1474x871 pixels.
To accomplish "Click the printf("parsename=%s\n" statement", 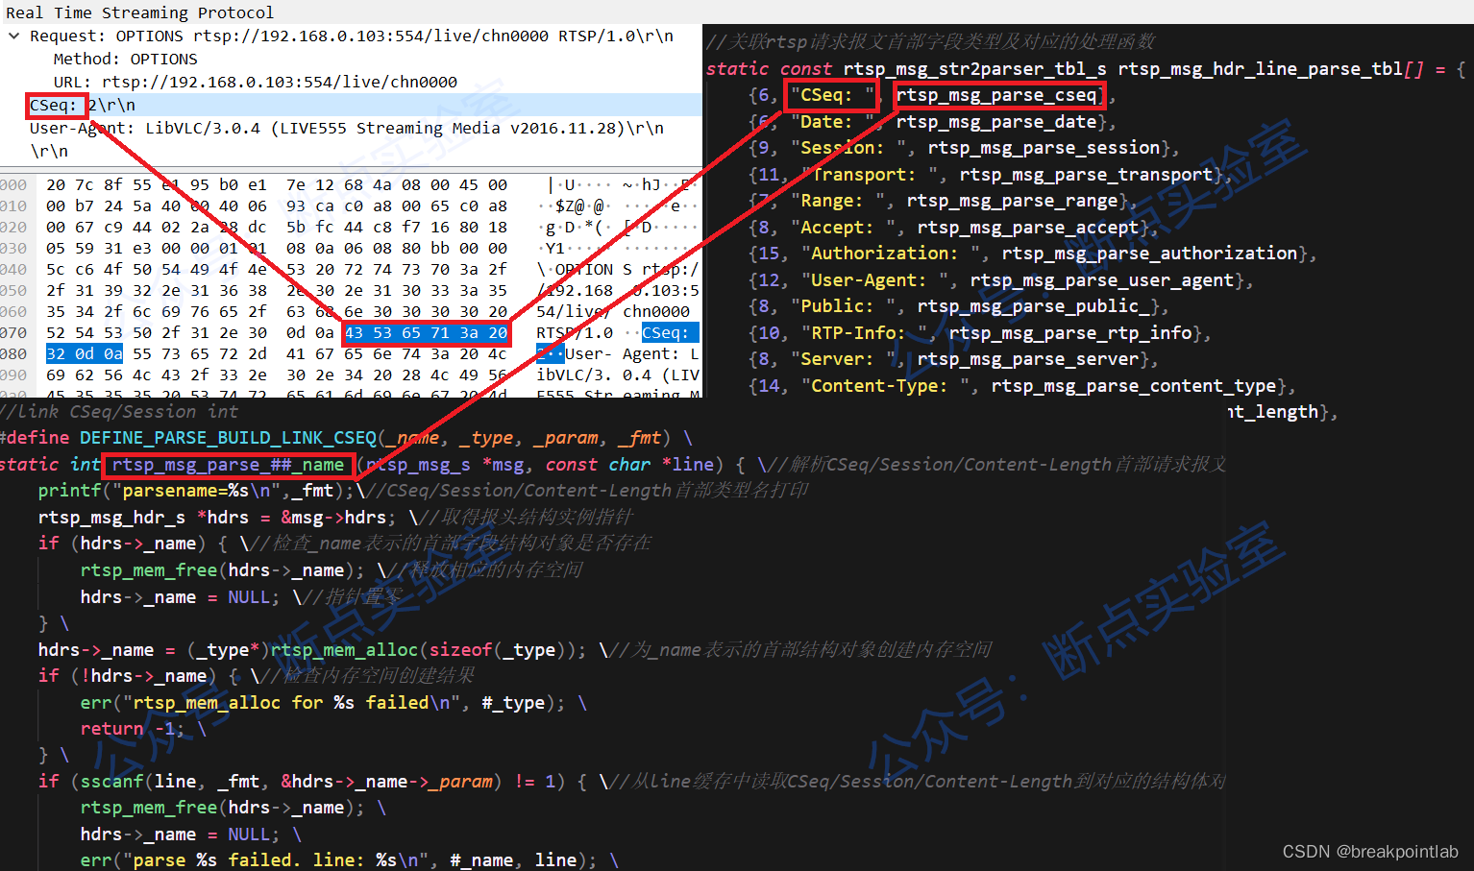I will point(196,491).
